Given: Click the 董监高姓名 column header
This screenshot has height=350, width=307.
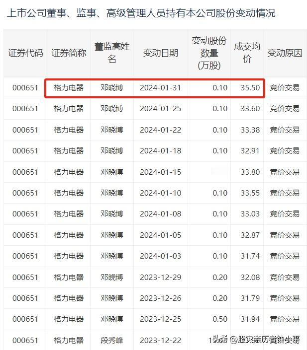Looking at the screenshot, I should [x=112, y=53].
